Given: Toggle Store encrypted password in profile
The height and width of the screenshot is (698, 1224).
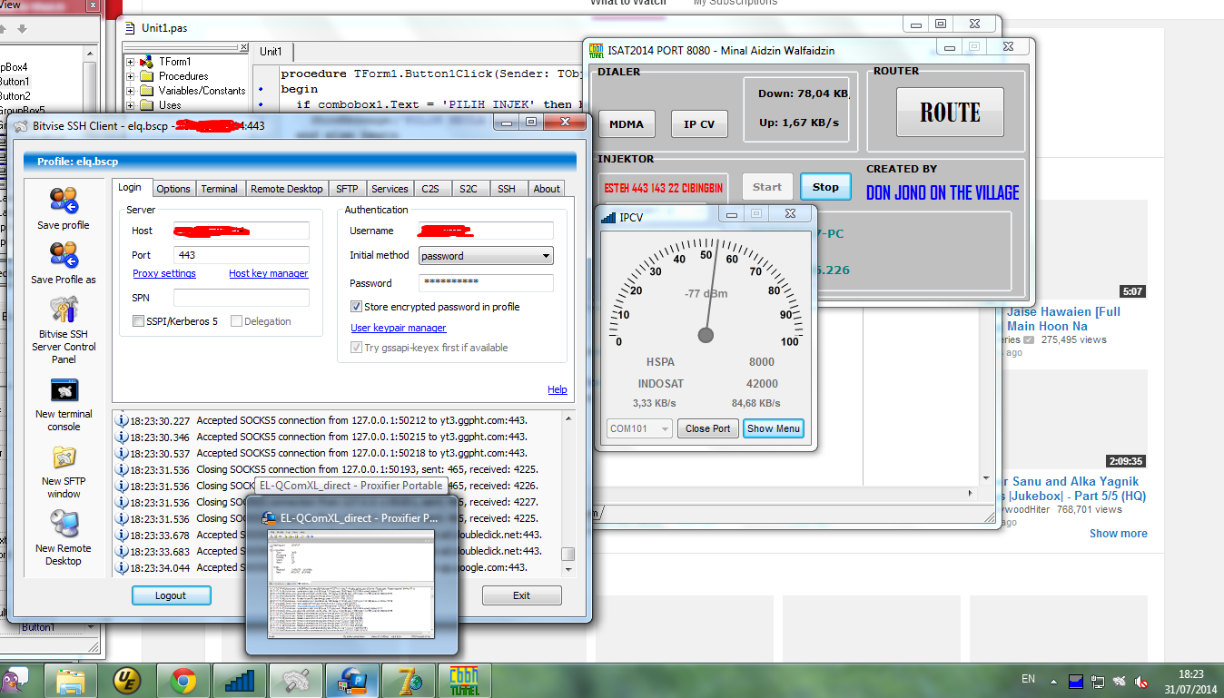Looking at the screenshot, I should pos(356,307).
